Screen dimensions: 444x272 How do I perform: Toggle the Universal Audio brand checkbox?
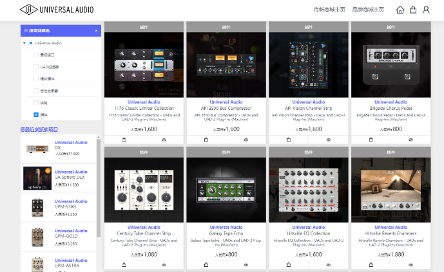coord(31,43)
